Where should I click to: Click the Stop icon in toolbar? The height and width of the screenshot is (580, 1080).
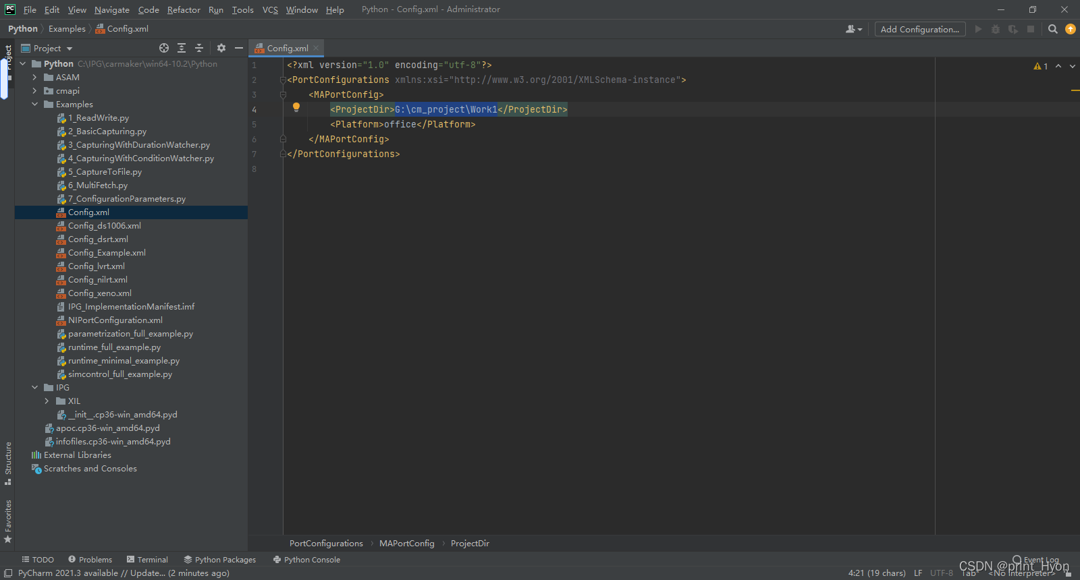tap(1031, 29)
